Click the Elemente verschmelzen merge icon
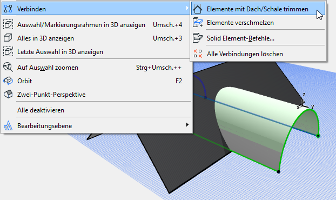Viewport: 336px width, 200px height. 198,22
